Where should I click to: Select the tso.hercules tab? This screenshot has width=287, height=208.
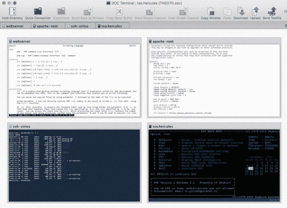click(112, 26)
